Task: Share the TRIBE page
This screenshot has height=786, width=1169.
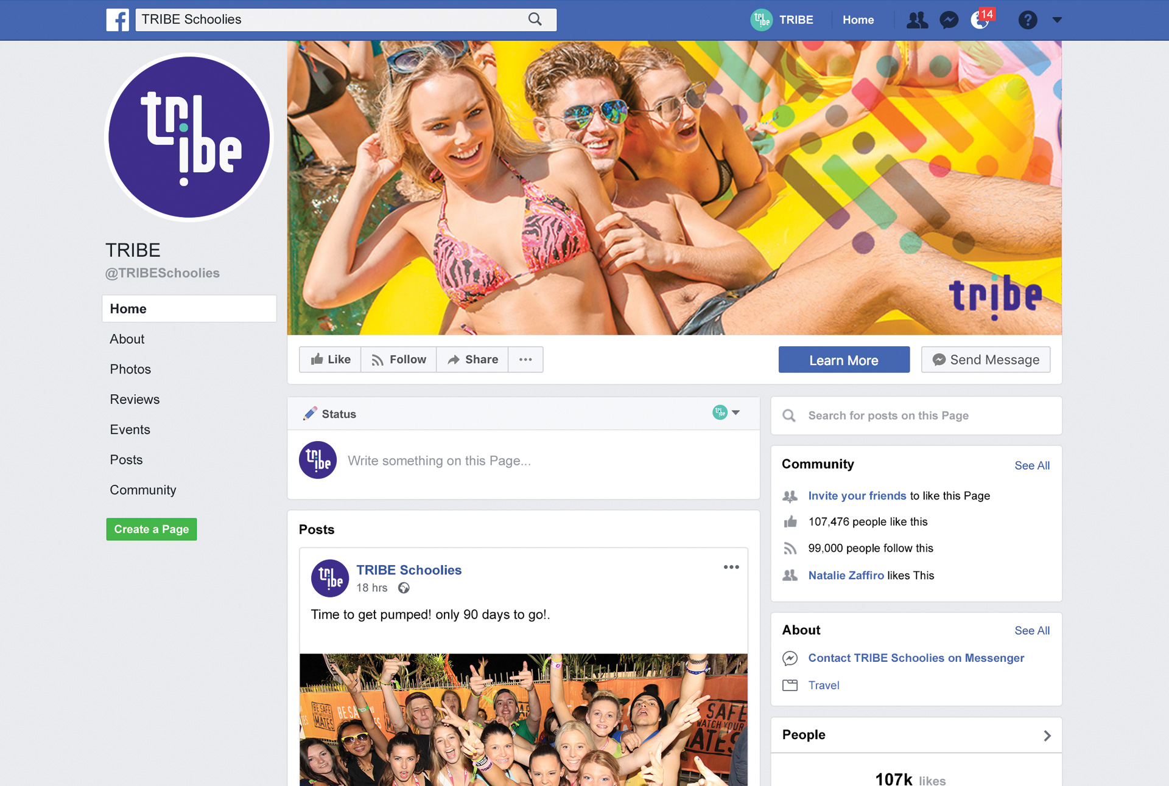Action: (472, 360)
